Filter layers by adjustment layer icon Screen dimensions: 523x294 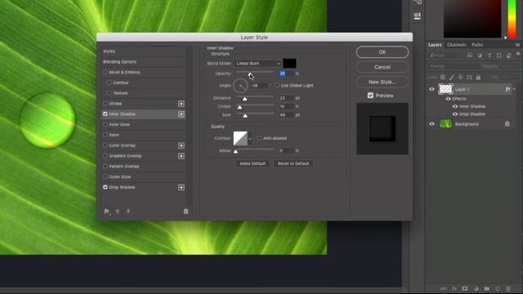(480, 56)
